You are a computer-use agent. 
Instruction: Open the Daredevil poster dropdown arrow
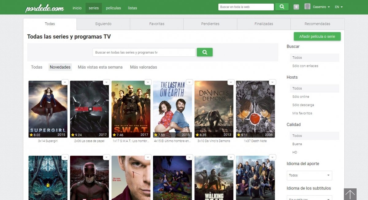[106, 157]
